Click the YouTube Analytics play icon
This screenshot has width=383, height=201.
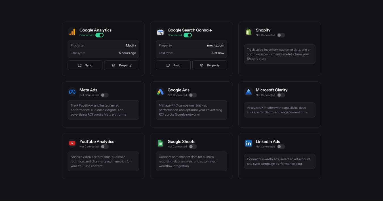72,143
